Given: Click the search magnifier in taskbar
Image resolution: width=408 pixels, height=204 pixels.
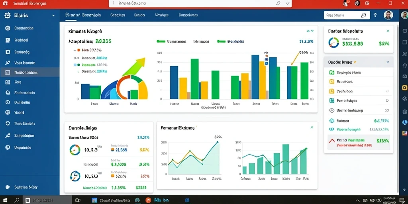Looking at the screenshot, I should coord(17,200).
